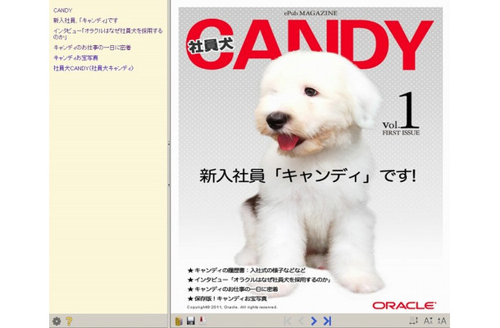Click the yellow question mark help icon
500x328 pixels.
click(69, 321)
